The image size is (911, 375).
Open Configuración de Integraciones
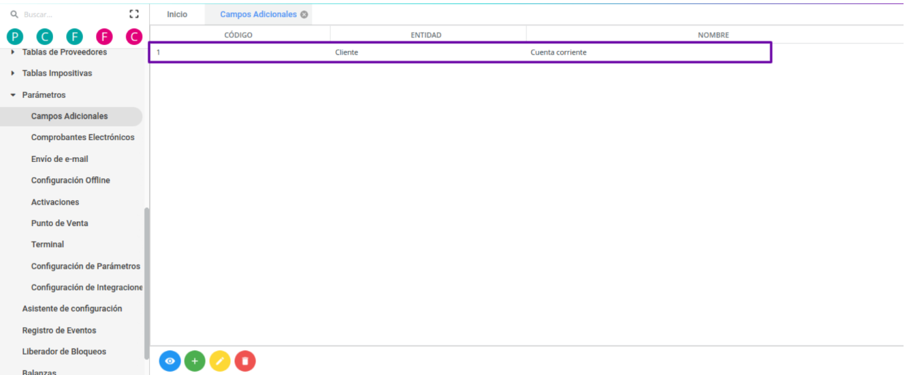(87, 287)
